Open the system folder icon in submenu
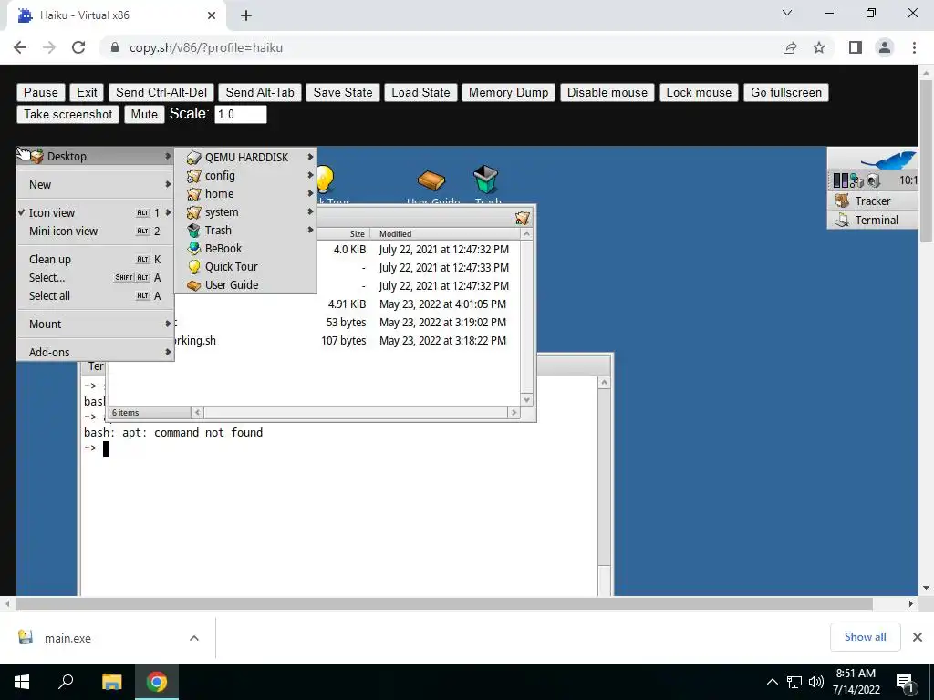This screenshot has width=934, height=700. [193, 212]
